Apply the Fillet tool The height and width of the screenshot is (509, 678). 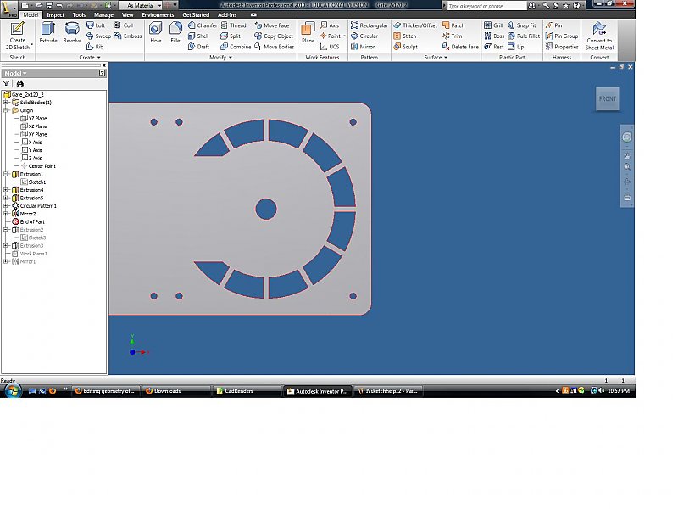point(176,32)
